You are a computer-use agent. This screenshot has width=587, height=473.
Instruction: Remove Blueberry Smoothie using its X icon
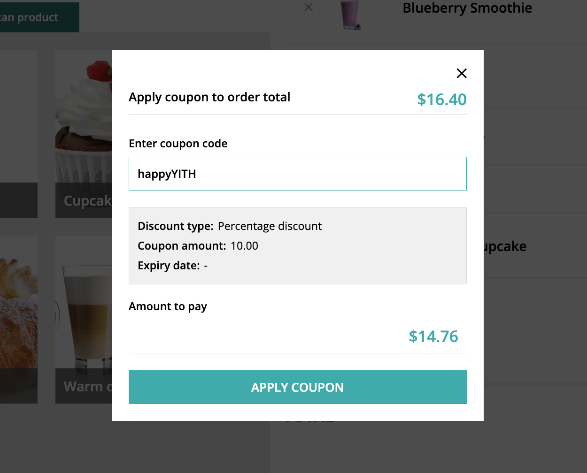coord(309,7)
